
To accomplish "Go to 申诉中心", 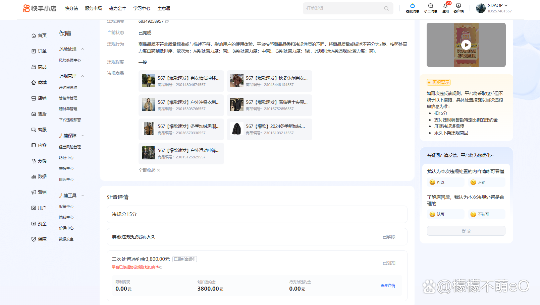I will pos(66,179).
